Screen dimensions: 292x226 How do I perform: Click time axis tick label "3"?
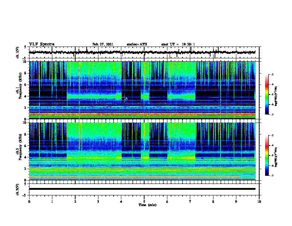coord(98,202)
